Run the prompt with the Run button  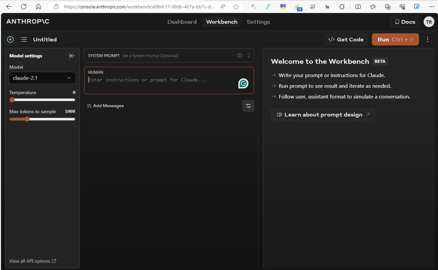click(395, 39)
